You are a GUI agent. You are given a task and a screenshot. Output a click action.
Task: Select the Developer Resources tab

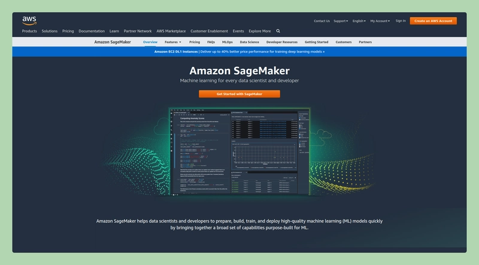point(281,42)
